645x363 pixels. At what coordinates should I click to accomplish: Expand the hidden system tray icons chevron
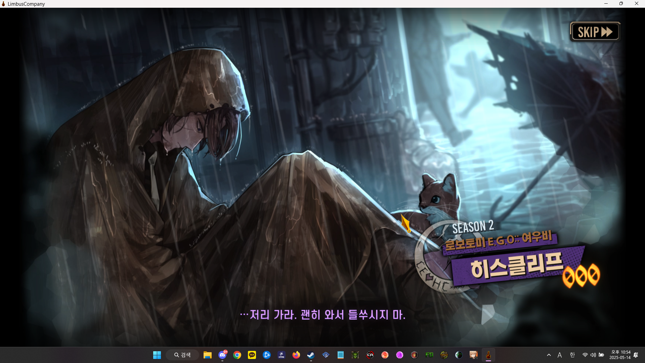click(x=549, y=355)
